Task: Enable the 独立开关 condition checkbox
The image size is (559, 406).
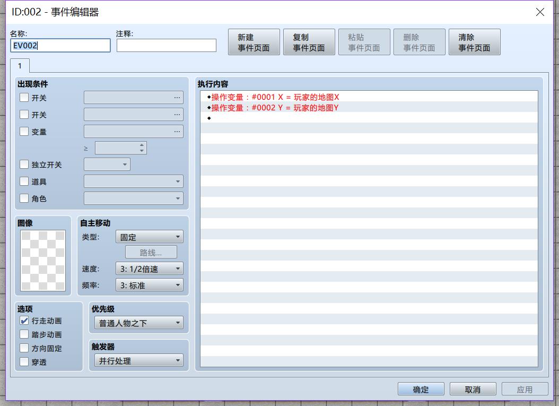Action: click(24, 165)
